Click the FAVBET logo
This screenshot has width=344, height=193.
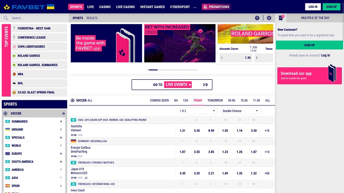click(25, 7)
